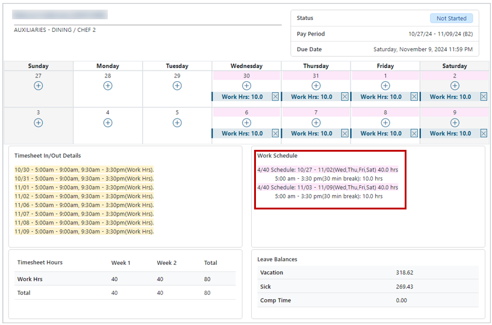Add time entry on Friday the 8th
Screen dimensions: 492x325
(x=385, y=123)
